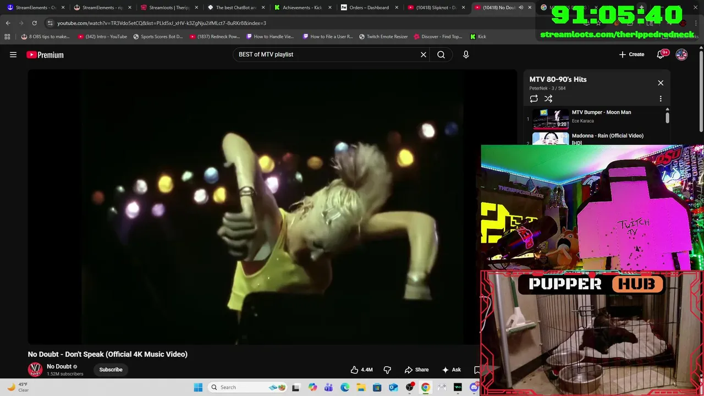Mute audio on the No Doubt tab
The image size is (704, 396).
coord(521,8)
